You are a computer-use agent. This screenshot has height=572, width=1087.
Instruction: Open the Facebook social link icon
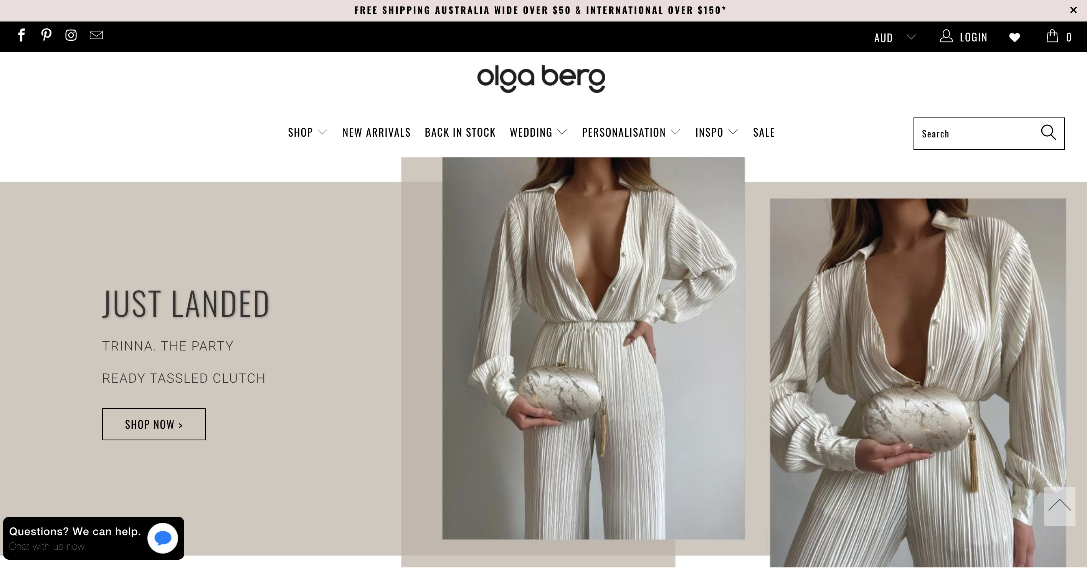click(x=21, y=35)
